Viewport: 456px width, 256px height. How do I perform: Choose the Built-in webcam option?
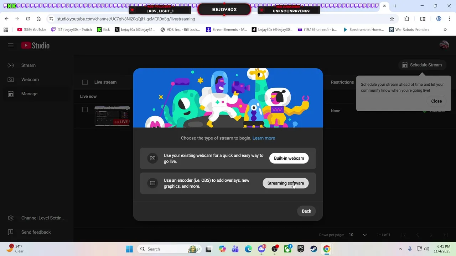tap(289, 158)
